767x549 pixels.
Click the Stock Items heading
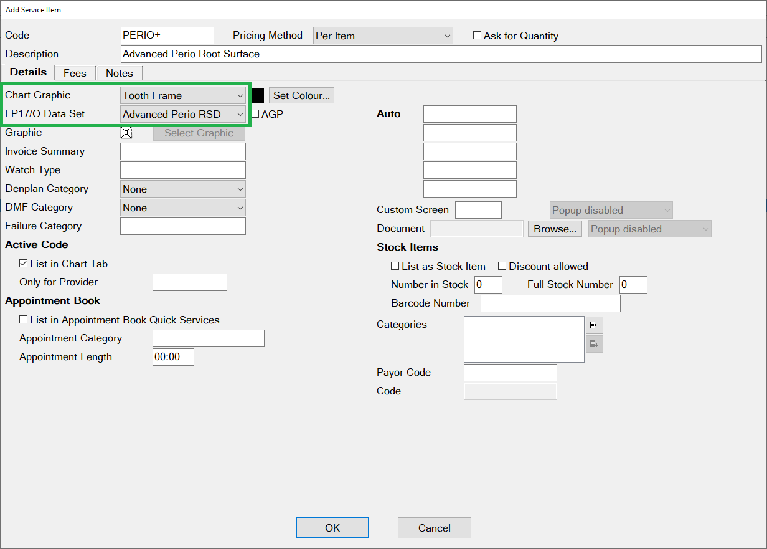point(408,247)
